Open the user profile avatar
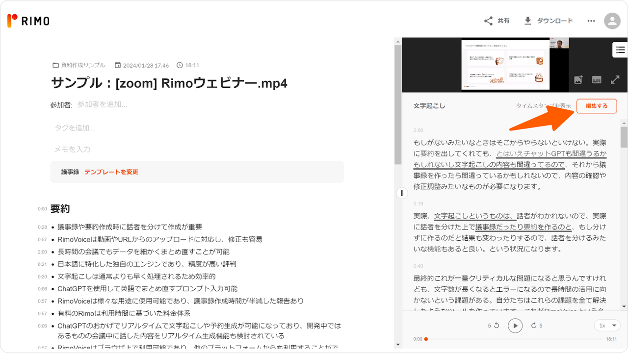Image resolution: width=628 pixels, height=353 pixels. [612, 21]
